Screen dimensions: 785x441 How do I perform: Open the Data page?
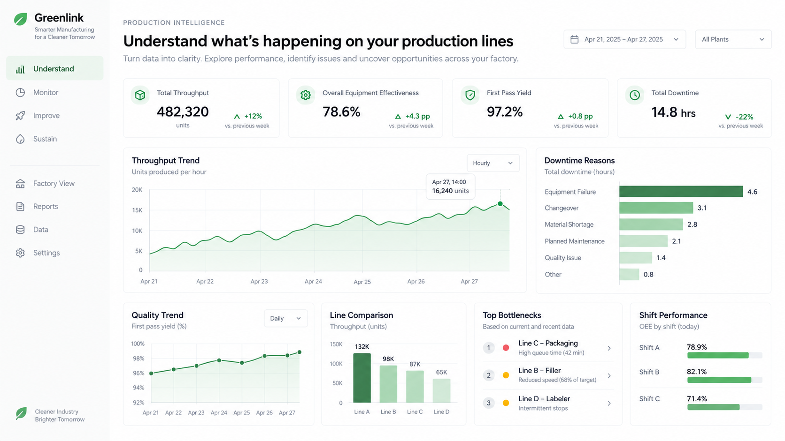tap(55, 230)
